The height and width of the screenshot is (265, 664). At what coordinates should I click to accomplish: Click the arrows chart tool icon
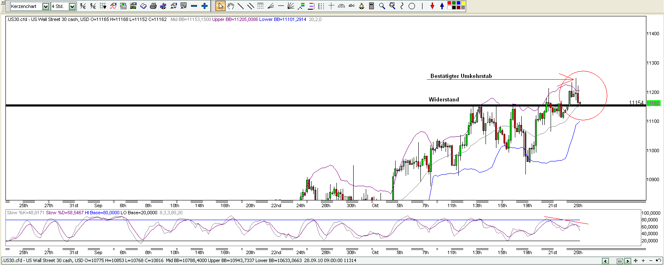pyautogui.click(x=173, y=6)
